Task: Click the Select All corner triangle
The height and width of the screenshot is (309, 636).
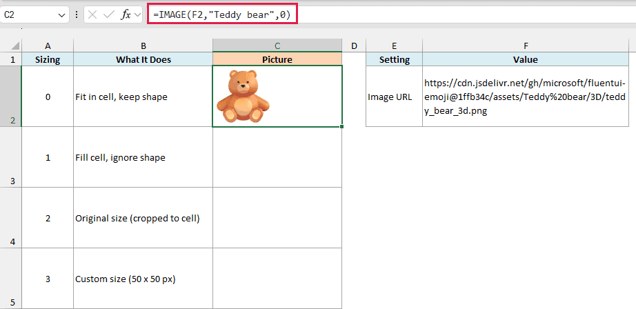Action: pos(15,46)
